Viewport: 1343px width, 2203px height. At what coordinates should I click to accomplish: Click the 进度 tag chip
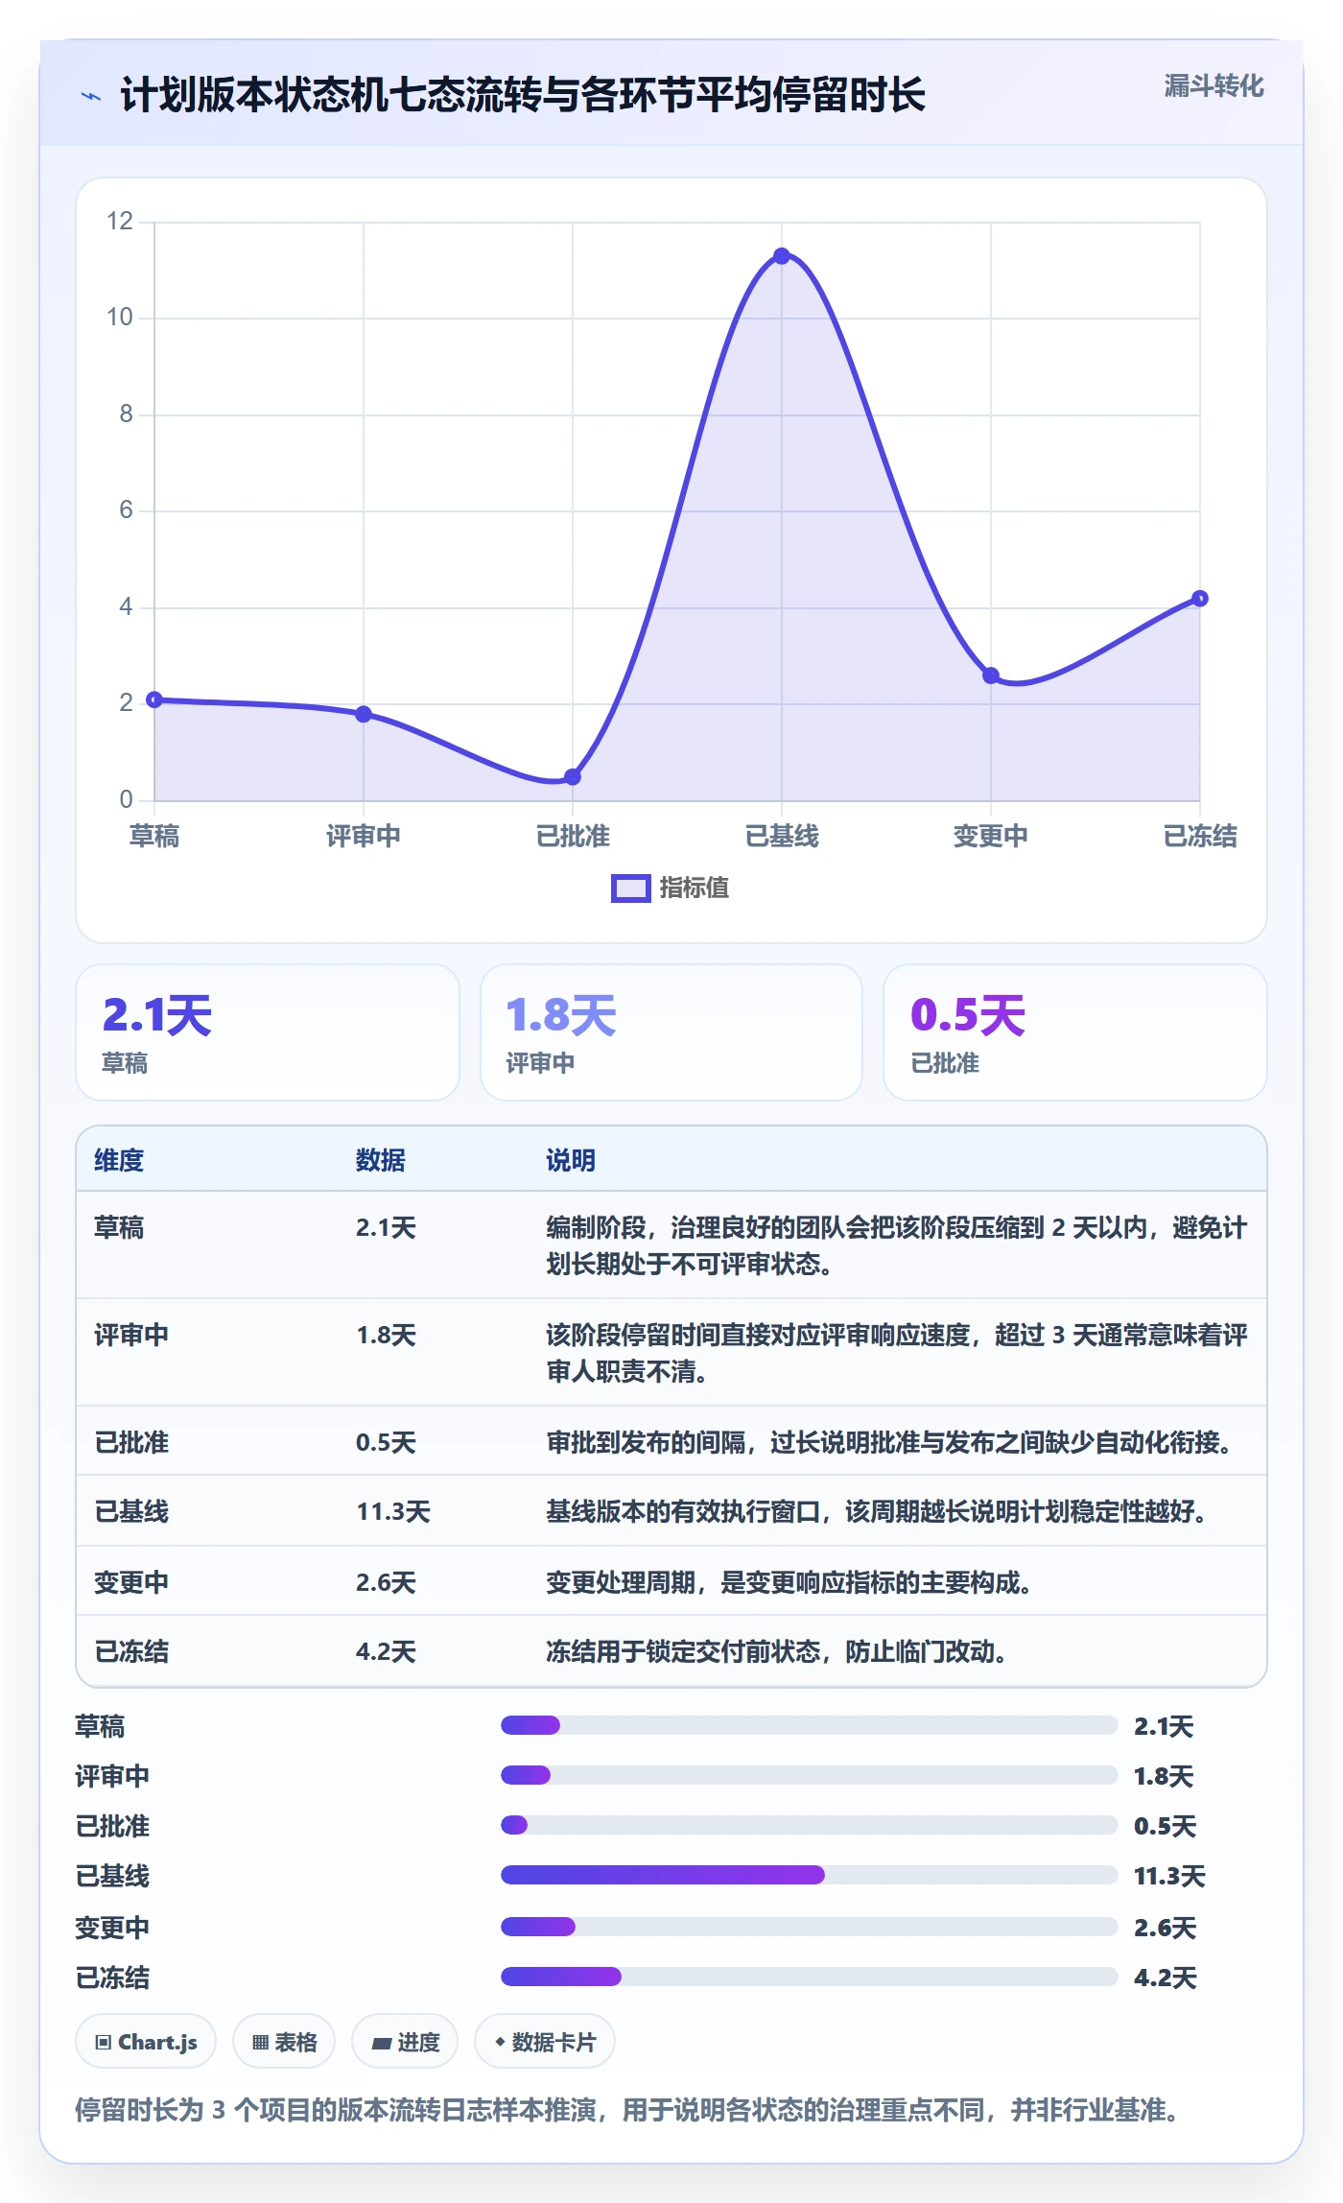(405, 2042)
